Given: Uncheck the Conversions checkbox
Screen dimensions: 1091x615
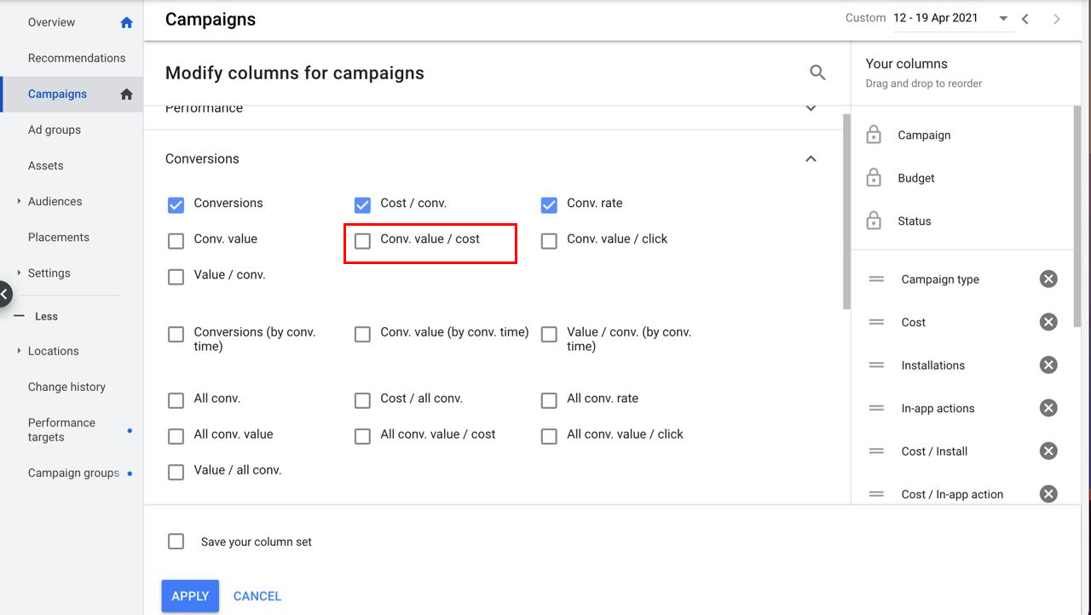Looking at the screenshot, I should click(176, 204).
